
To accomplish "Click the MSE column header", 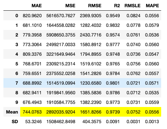I will (70, 6).
